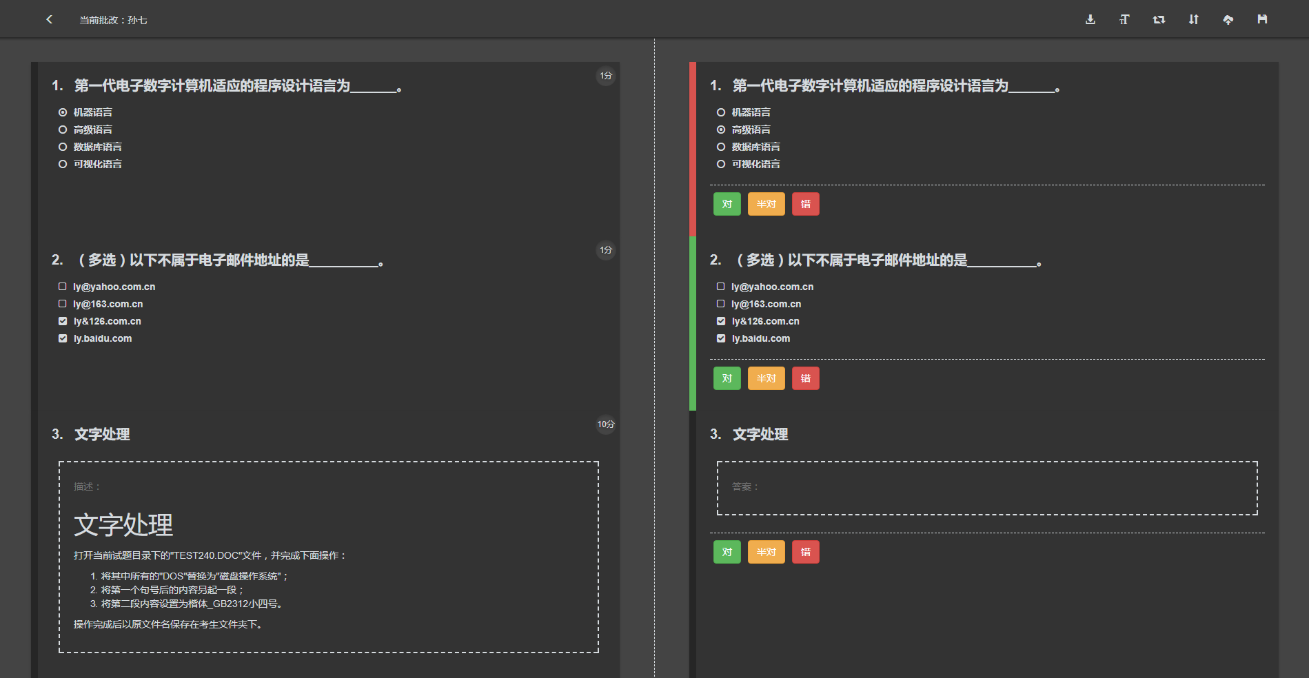The height and width of the screenshot is (678, 1309).
Task: Toggle ly@yahoo.com.cn checkbox in graded question 2
Action: 721,287
